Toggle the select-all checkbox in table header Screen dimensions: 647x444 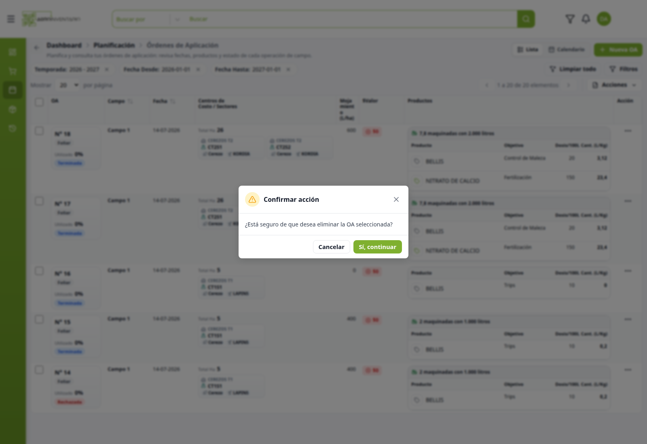tap(39, 102)
